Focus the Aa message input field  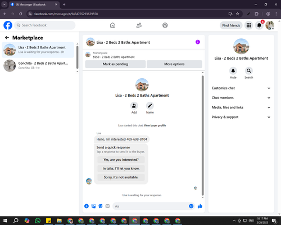tap(153, 206)
